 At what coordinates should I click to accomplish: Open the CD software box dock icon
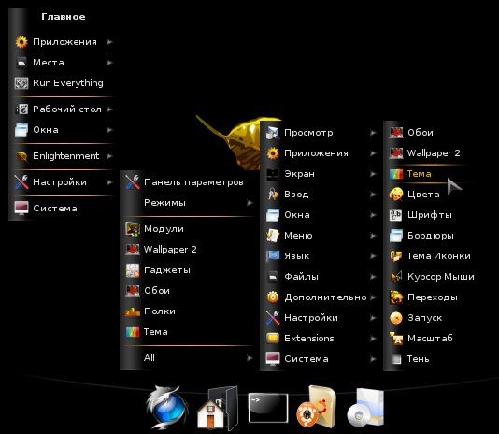(x=365, y=408)
